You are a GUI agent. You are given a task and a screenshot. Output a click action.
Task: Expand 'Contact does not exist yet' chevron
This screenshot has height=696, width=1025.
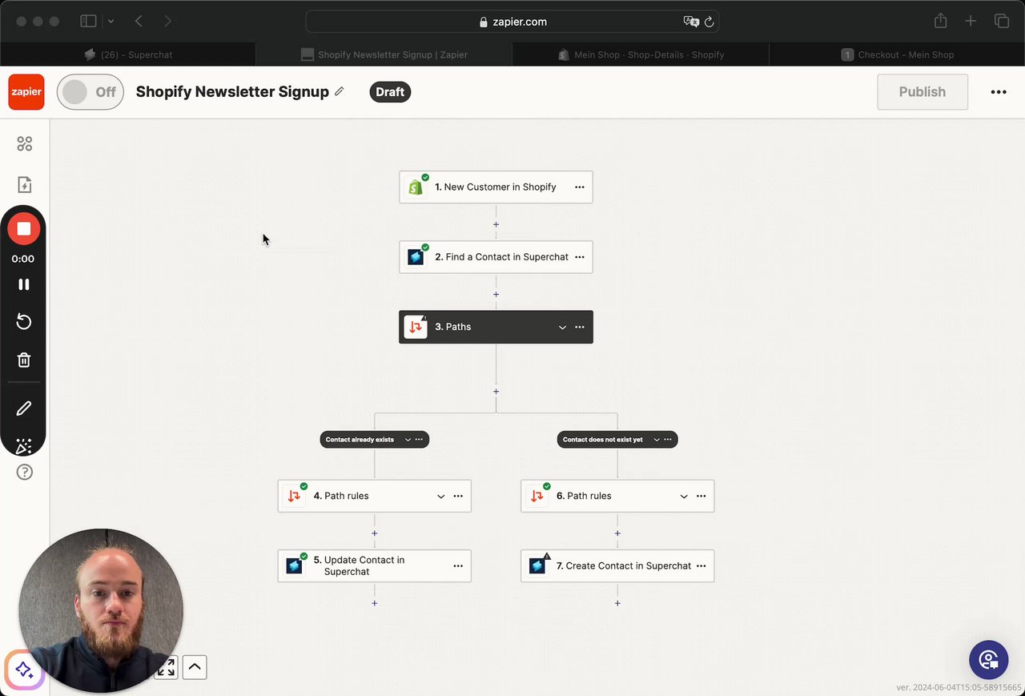point(657,440)
